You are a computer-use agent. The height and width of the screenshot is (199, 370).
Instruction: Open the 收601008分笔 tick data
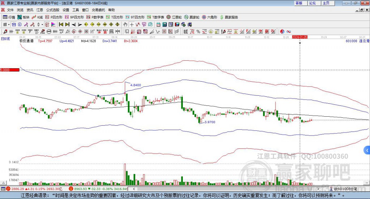click(343, 189)
